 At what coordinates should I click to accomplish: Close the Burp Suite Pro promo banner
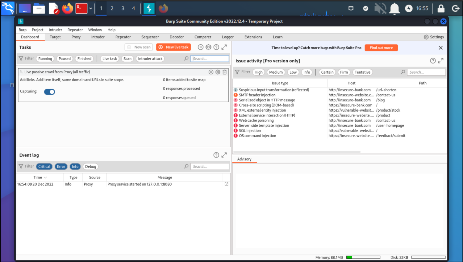(x=441, y=48)
